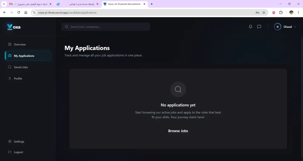Switch to the Gmail tab
This screenshot has width=303, height=161.
30,4
